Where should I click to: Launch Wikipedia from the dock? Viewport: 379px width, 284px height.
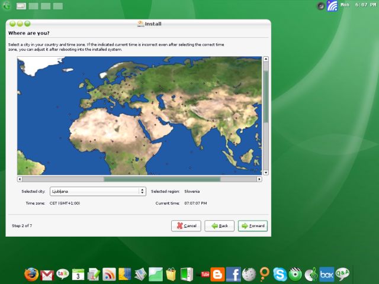click(249, 274)
